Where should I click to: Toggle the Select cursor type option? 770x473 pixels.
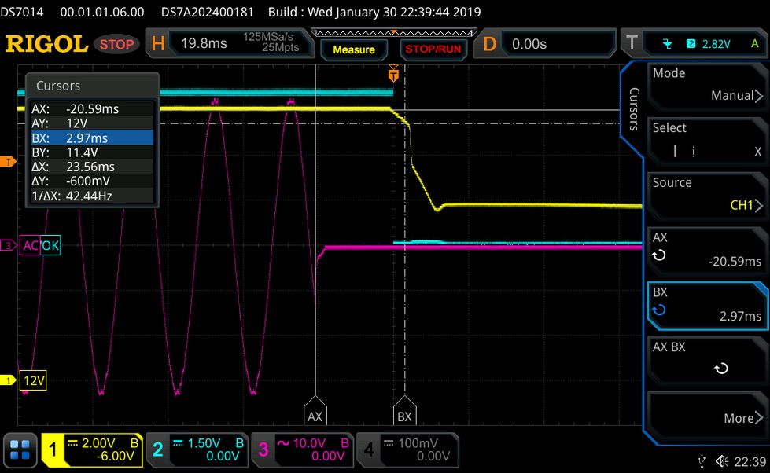[x=706, y=140]
